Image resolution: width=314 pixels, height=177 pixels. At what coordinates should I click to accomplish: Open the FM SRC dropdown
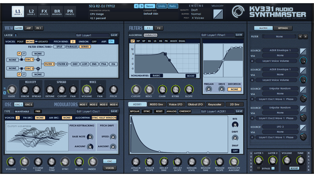(x=40, y=118)
